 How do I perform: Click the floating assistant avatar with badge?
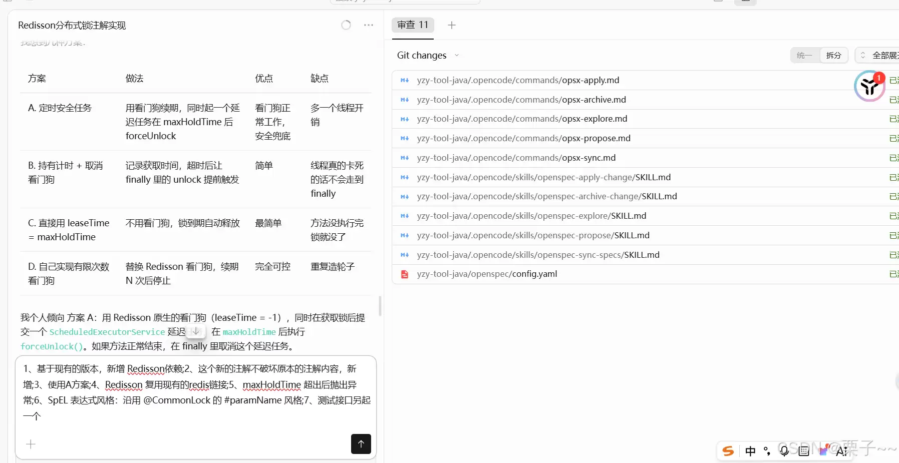(869, 86)
